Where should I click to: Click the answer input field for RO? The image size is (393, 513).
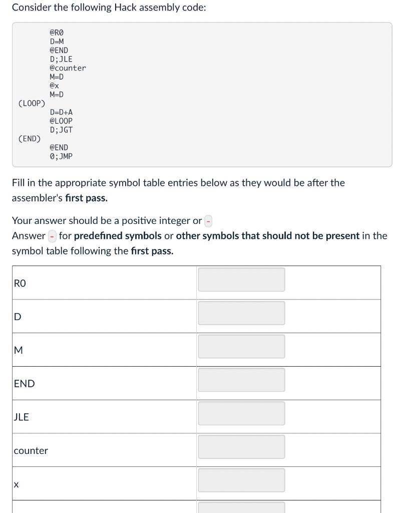coord(241,279)
